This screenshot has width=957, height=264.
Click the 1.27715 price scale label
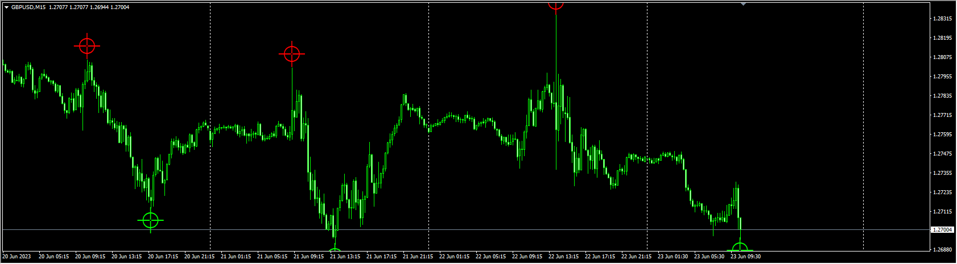[x=943, y=115]
